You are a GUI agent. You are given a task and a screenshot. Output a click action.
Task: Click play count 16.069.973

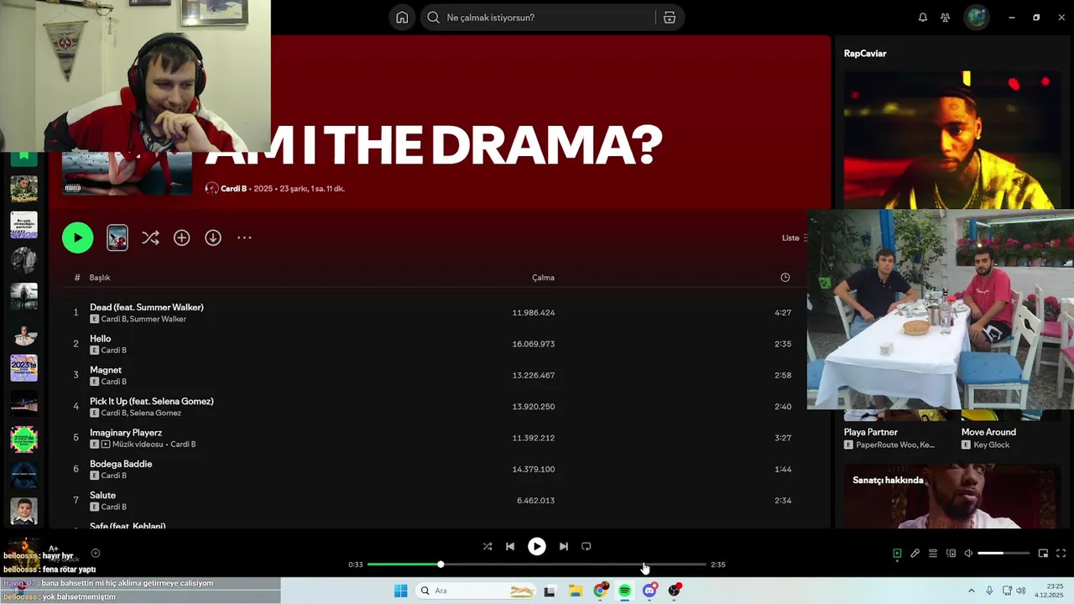[x=534, y=344]
